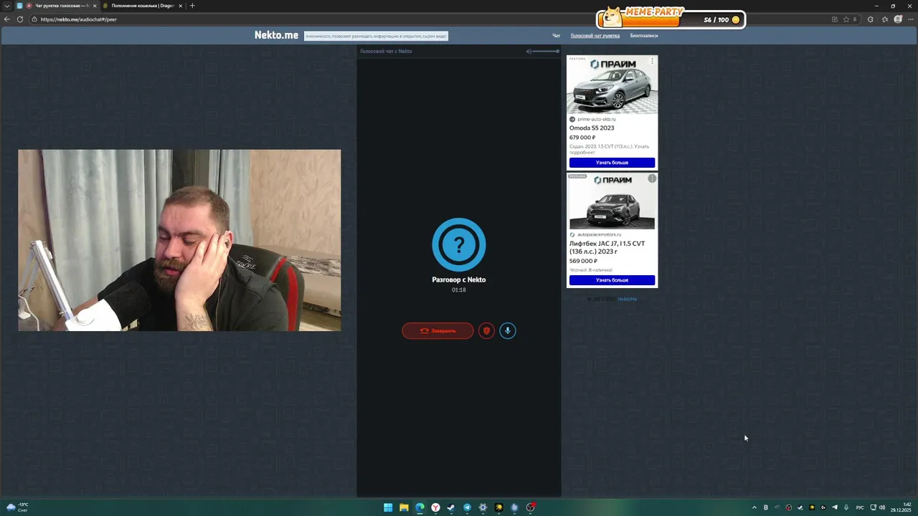The width and height of the screenshot is (918, 516).
Task: Click "Узнать больше" under the Omoda S5 ad
Action: click(x=612, y=163)
